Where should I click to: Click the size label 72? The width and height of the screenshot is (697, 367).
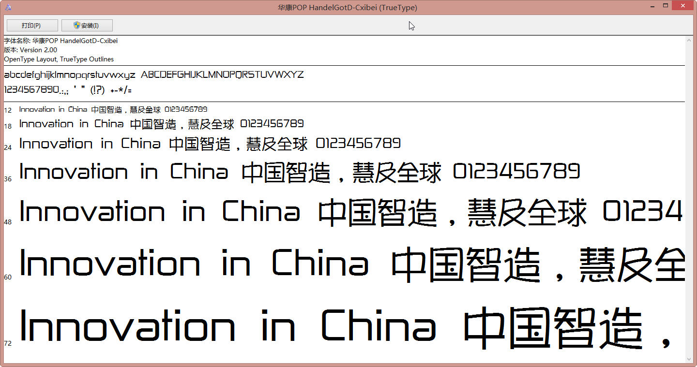coord(8,343)
